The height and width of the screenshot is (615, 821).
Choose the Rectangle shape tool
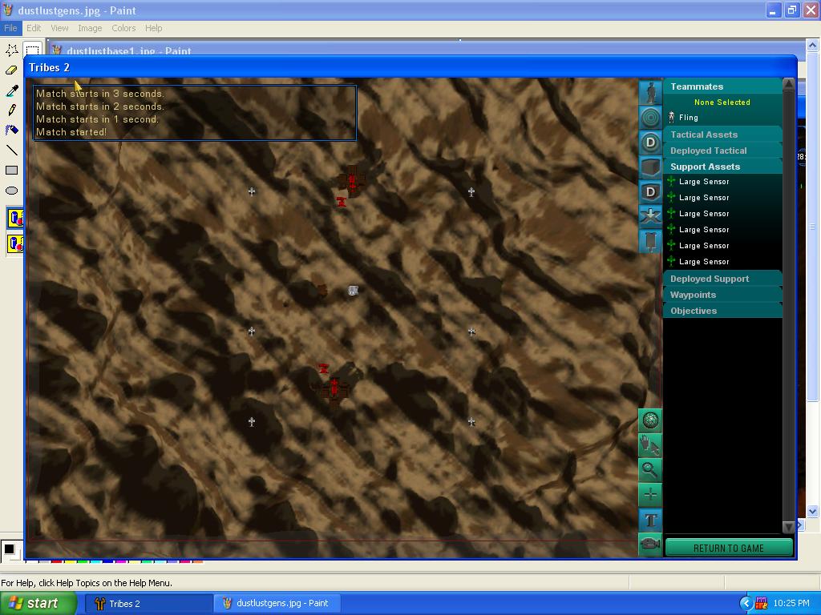(x=11, y=170)
